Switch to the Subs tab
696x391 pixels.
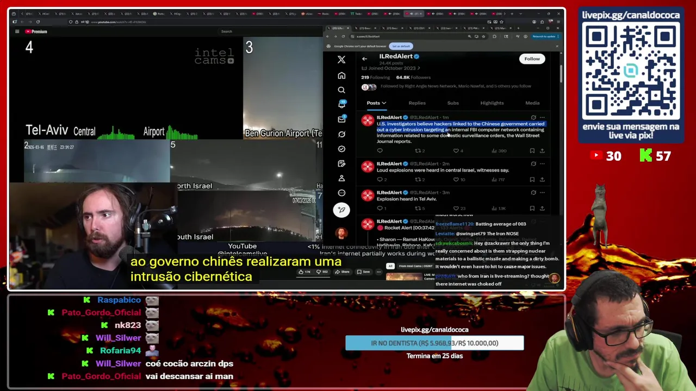tap(453, 103)
